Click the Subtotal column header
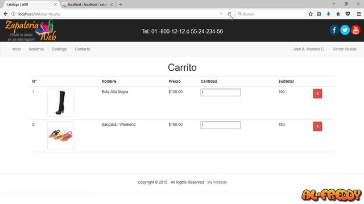The height and width of the screenshot is (204, 364). pos(286,82)
